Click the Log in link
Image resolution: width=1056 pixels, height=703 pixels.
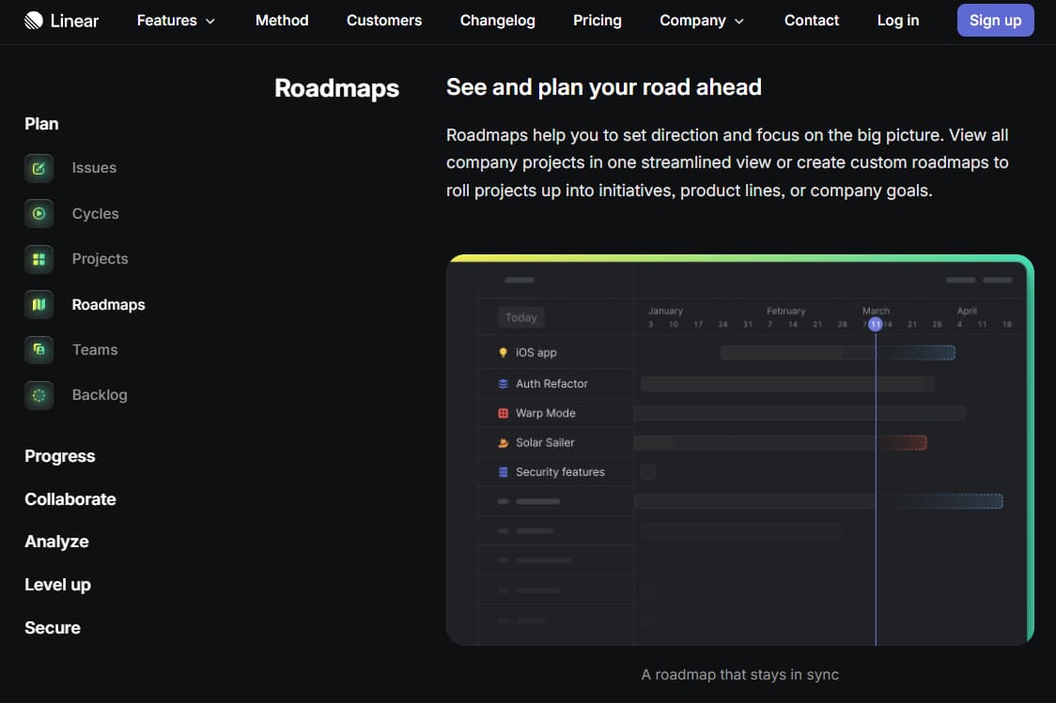click(898, 21)
